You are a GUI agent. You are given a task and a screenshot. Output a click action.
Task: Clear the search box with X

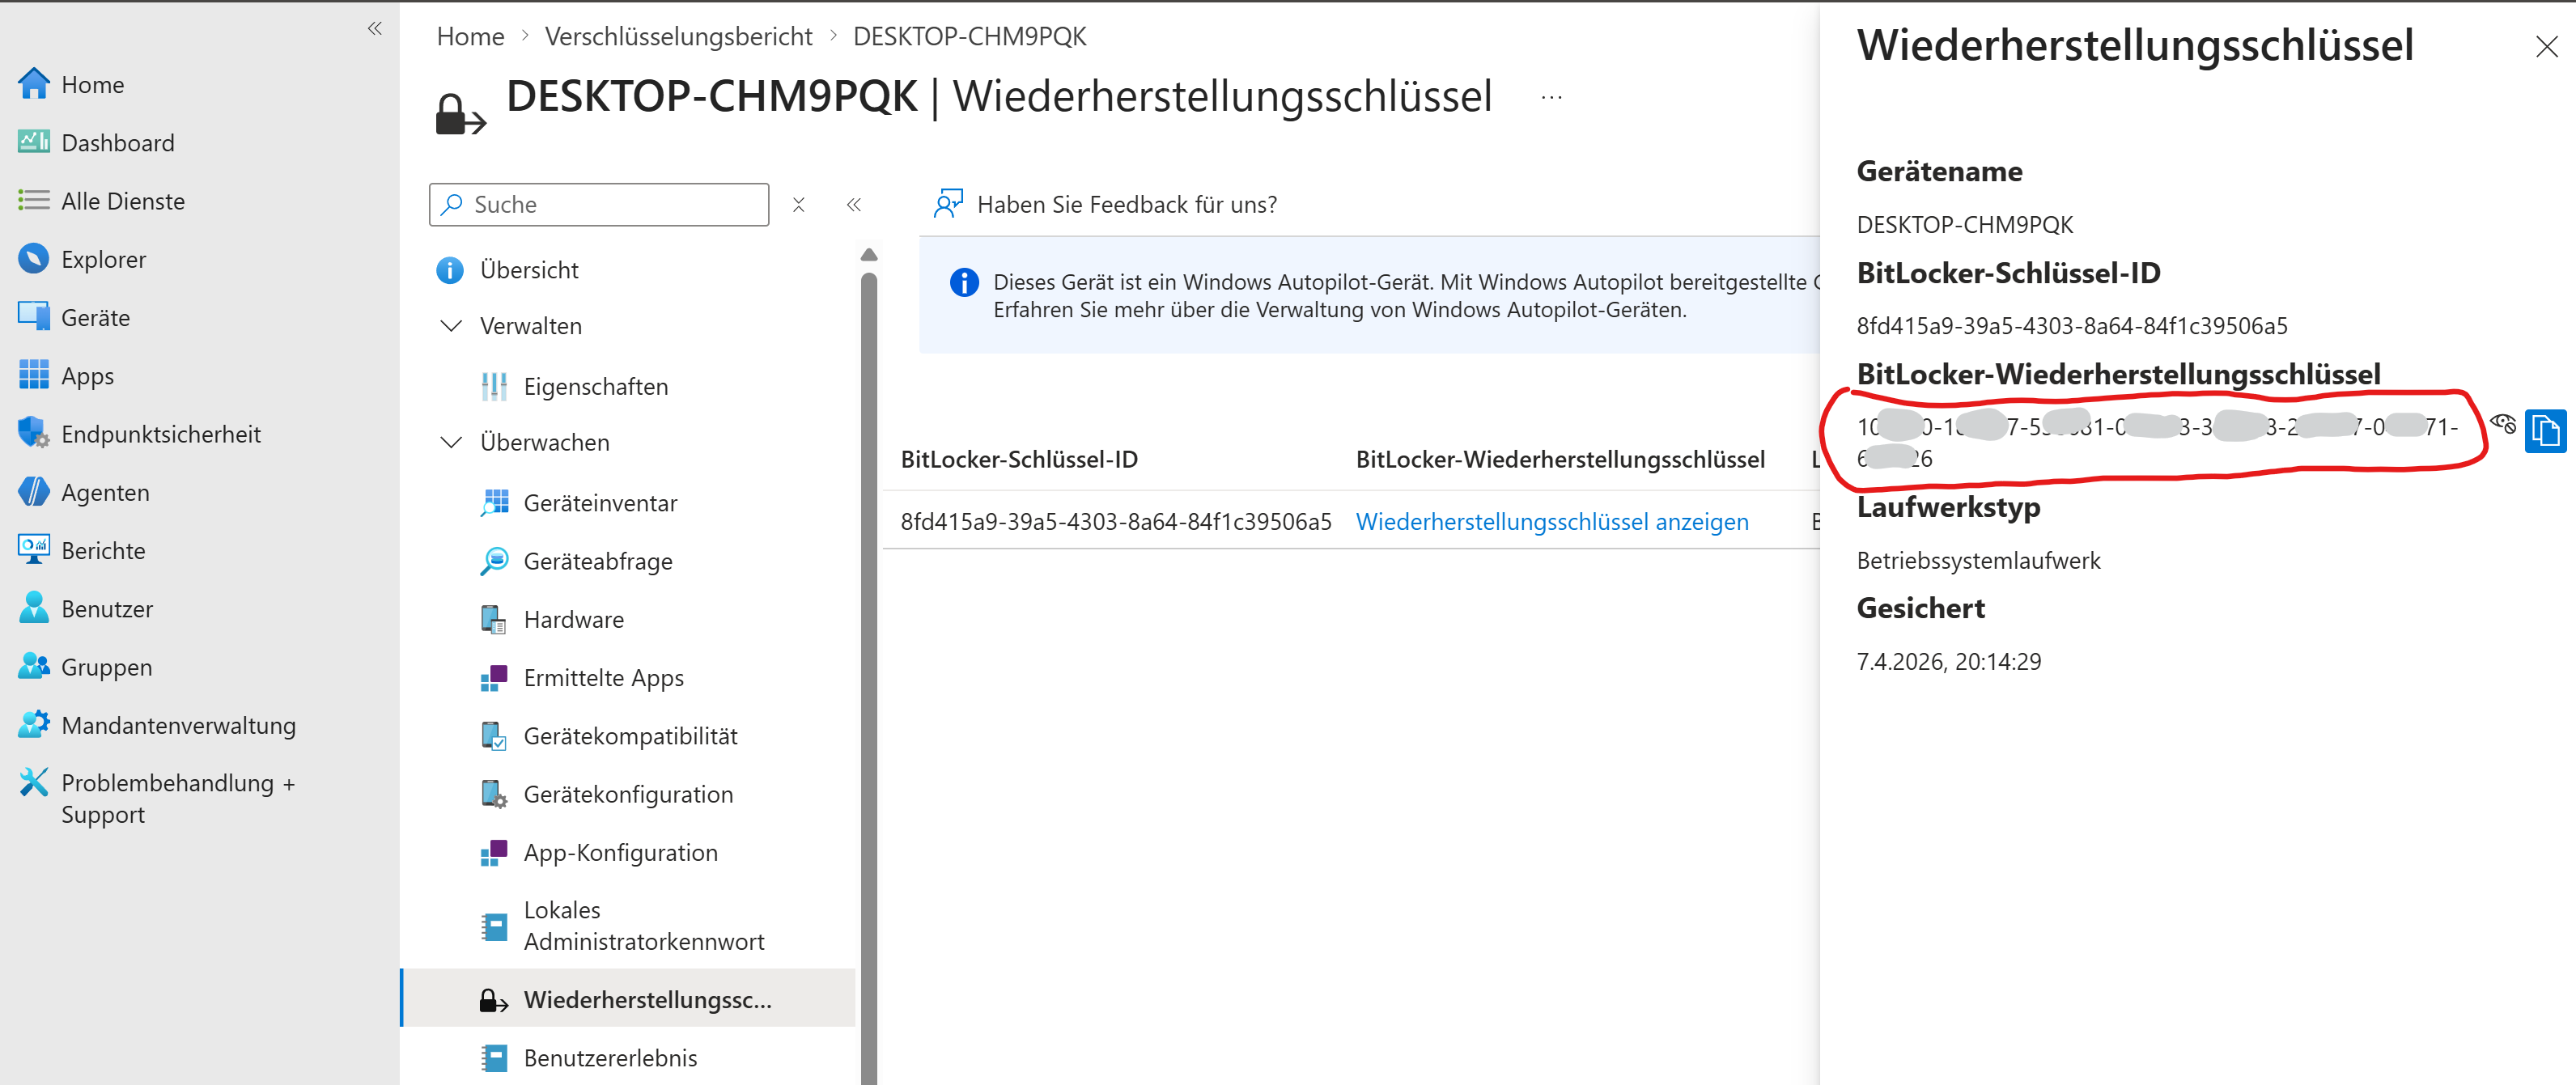[x=798, y=204]
